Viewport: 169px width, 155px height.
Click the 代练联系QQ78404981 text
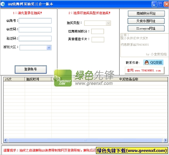(135, 45)
